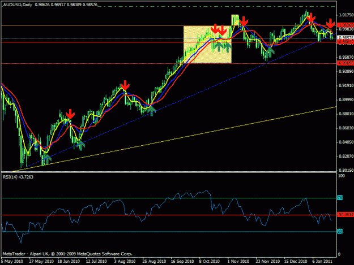
Task: Click the 1.01750 price axis label
Action: [x=346, y=15]
